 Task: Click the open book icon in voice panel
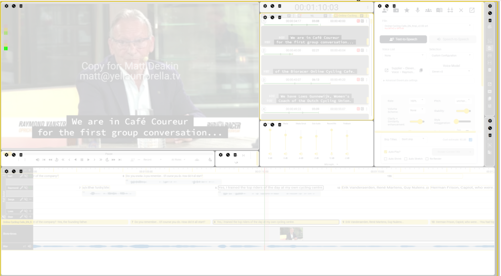(x=439, y=11)
